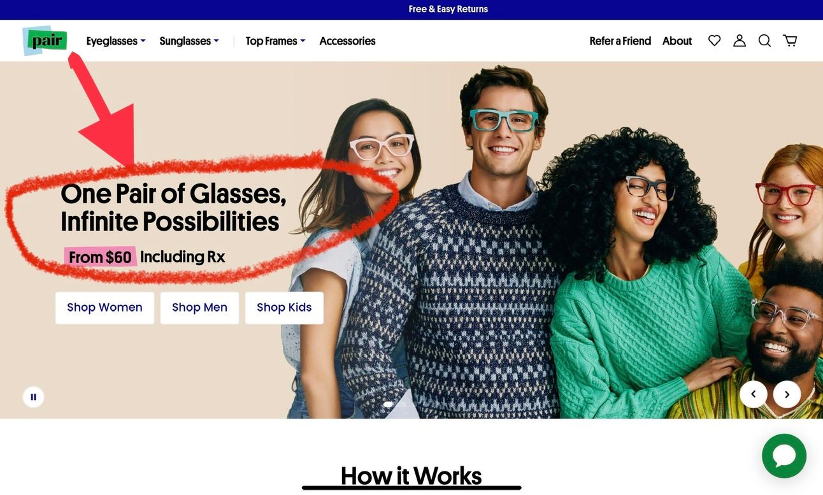Open the Accessories menu item
This screenshot has width=823, height=495.
point(347,41)
